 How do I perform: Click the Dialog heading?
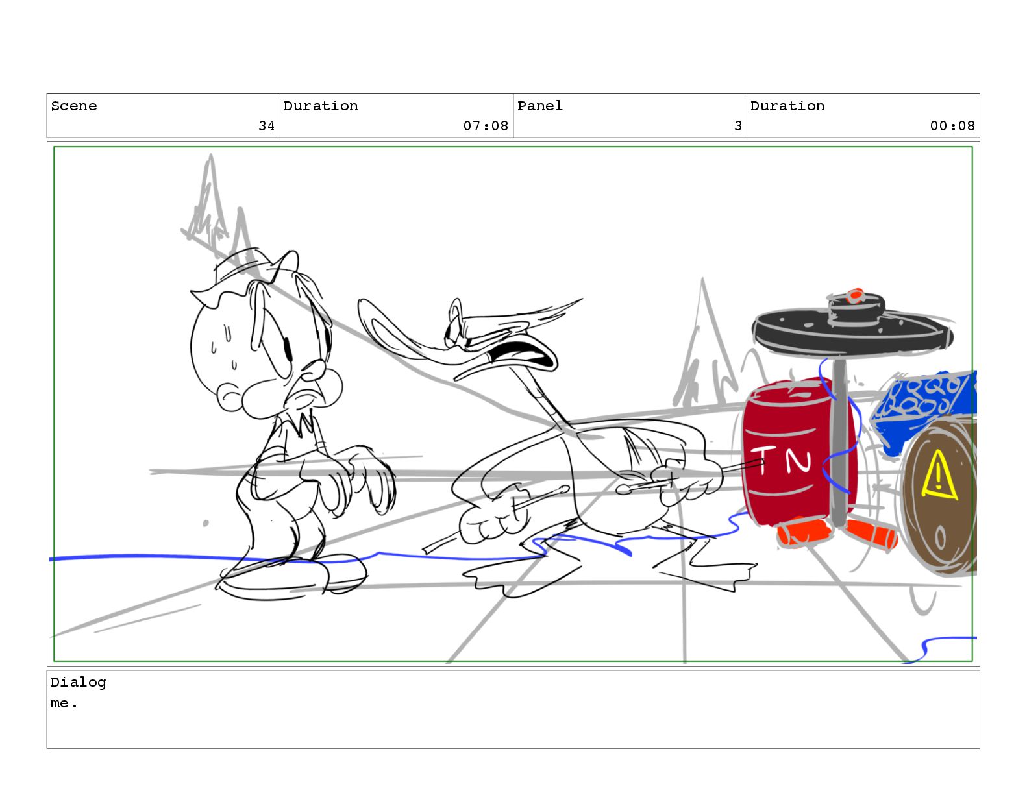(x=79, y=682)
